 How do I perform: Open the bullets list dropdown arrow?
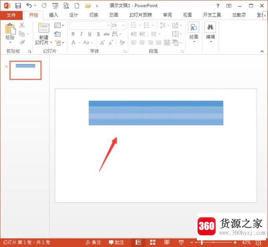(140, 26)
